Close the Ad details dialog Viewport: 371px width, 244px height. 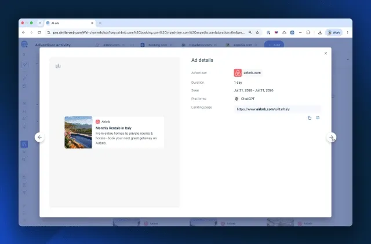pos(326,53)
